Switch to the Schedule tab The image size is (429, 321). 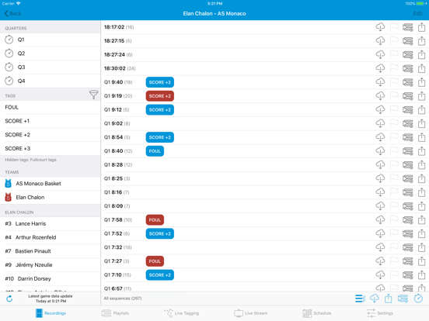317,313
